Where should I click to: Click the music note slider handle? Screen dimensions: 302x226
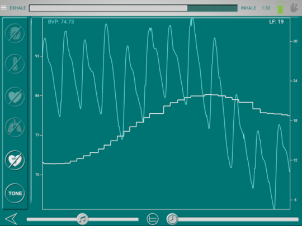[82, 219]
